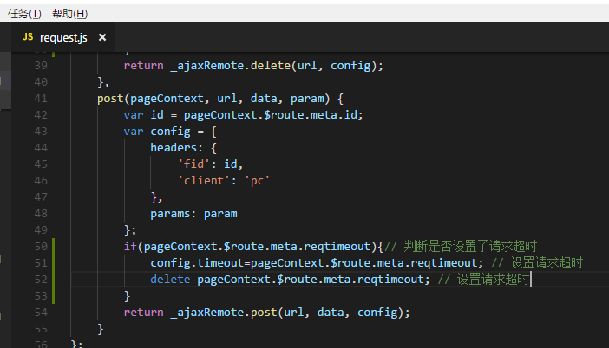This screenshot has height=348, width=609.
Task: Click 'pageContext.$route.meta.id' on line 42
Action: (x=272, y=115)
